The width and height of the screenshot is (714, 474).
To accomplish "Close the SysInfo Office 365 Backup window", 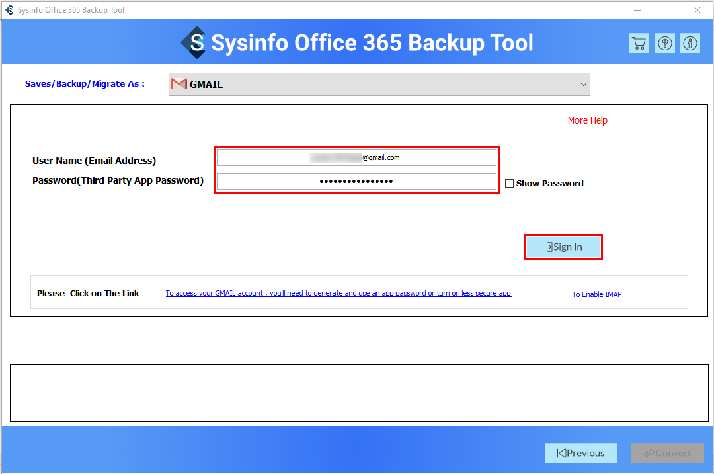I will point(697,10).
